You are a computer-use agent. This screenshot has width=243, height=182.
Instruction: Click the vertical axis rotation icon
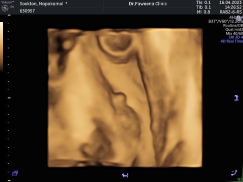tap(236, 98)
